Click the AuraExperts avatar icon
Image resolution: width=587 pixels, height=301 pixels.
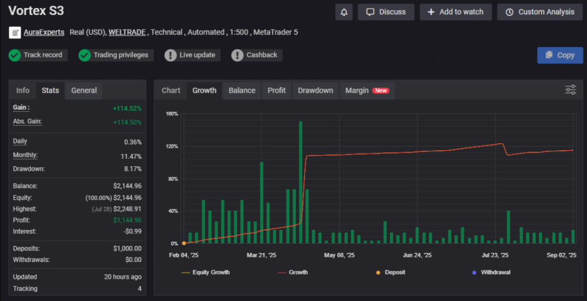point(15,33)
